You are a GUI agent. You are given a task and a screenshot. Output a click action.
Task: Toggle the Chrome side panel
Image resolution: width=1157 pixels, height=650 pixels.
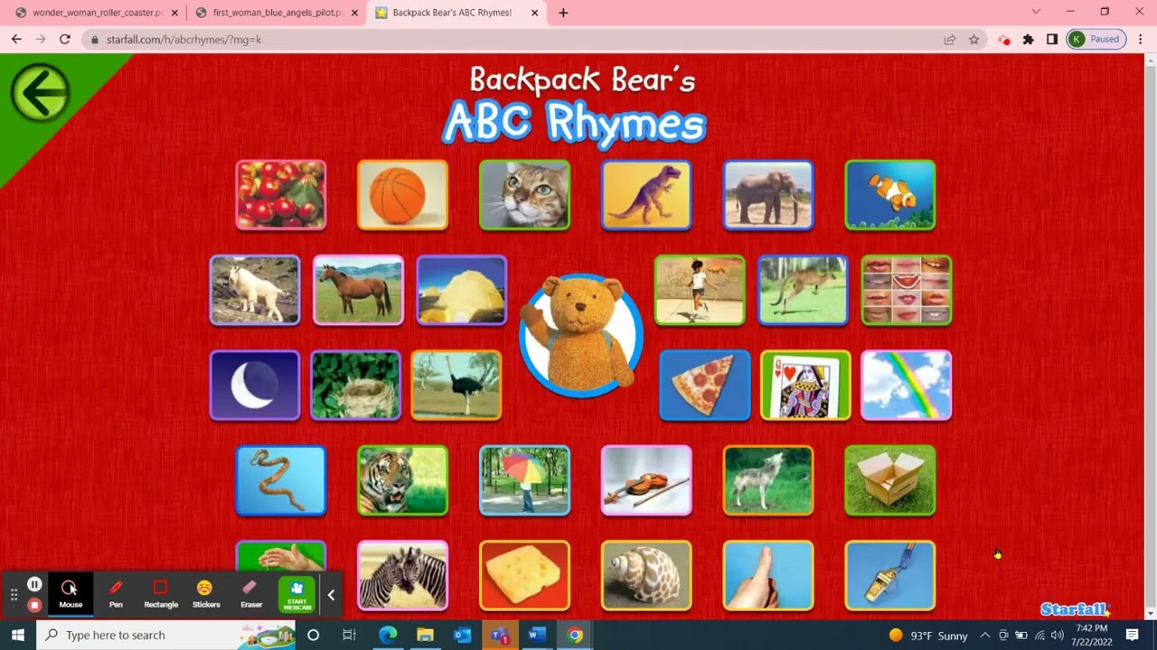(x=1052, y=40)
